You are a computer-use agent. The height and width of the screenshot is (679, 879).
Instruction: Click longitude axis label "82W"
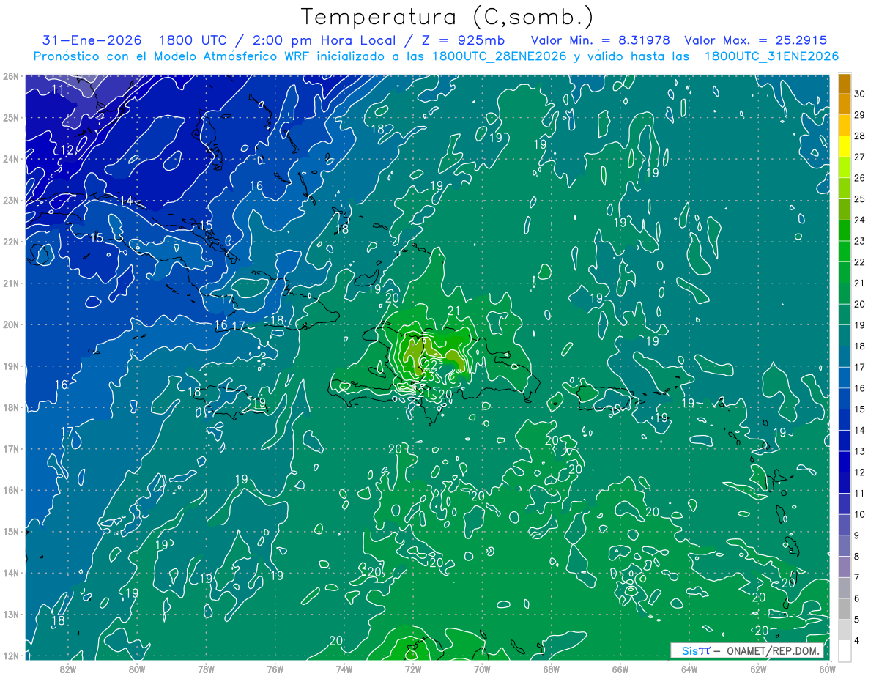pyautogui.click(x=68, y=669)
